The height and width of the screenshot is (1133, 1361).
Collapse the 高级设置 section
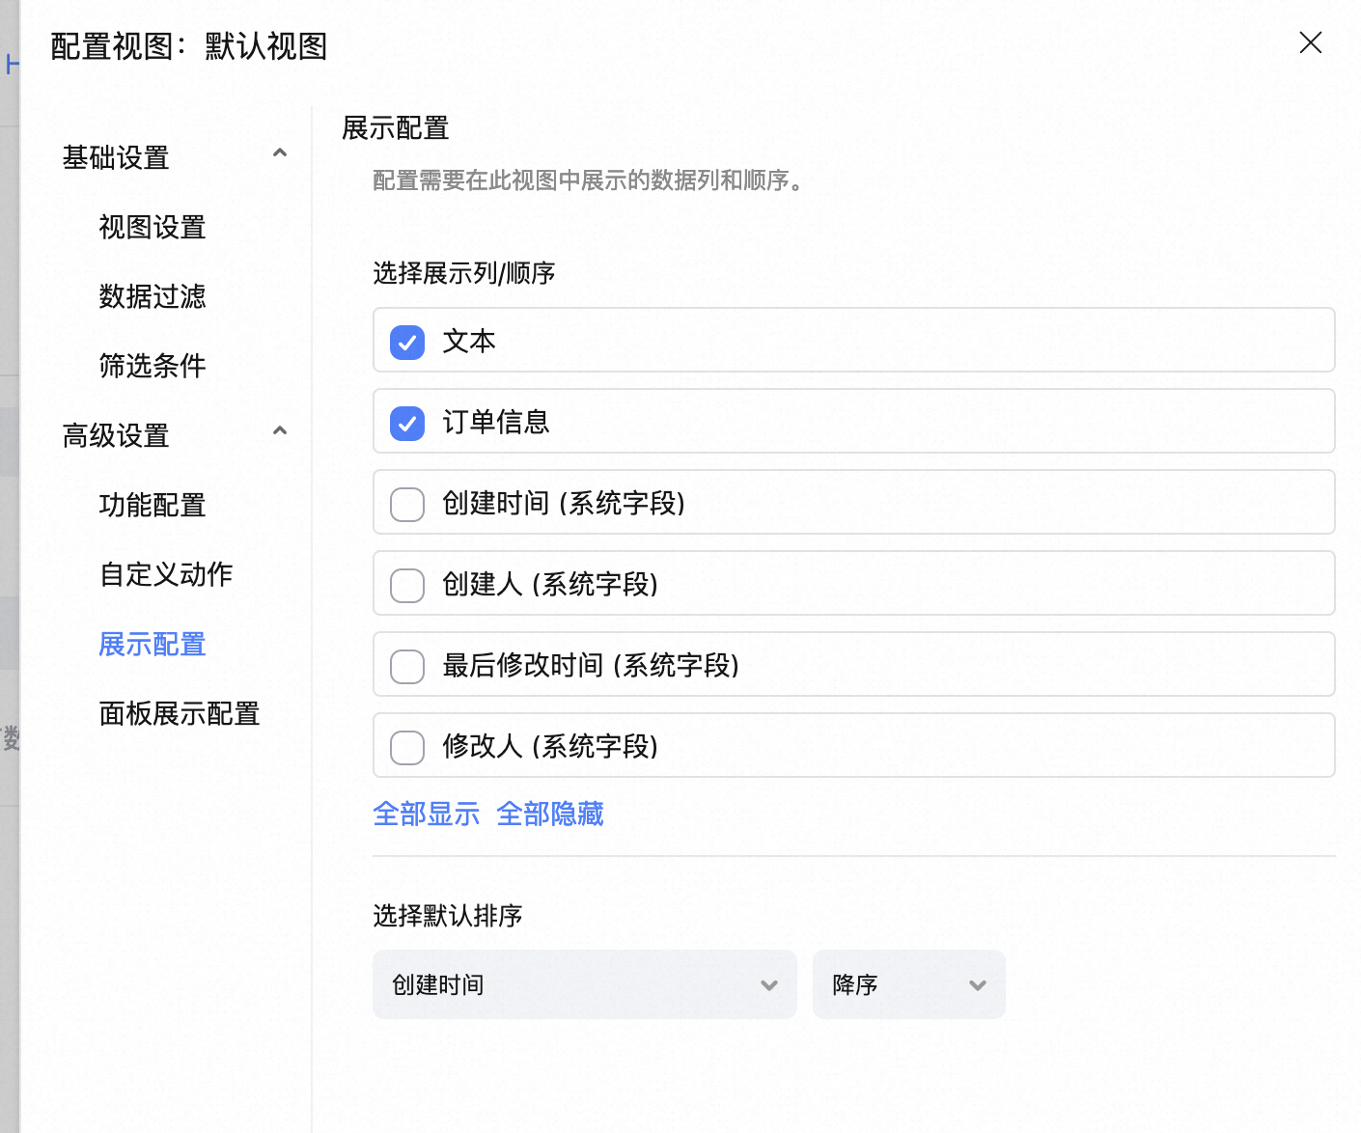[x=280, y=431]
